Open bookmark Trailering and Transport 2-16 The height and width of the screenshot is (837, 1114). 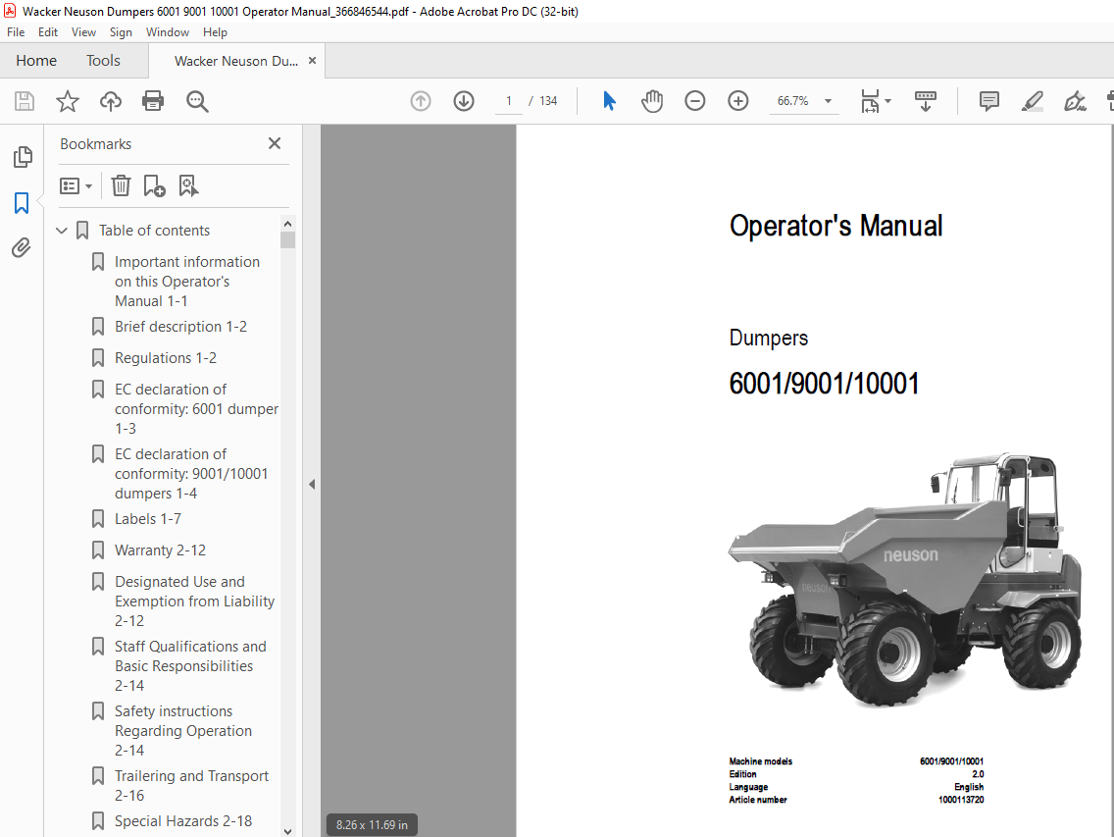point(191,785)
